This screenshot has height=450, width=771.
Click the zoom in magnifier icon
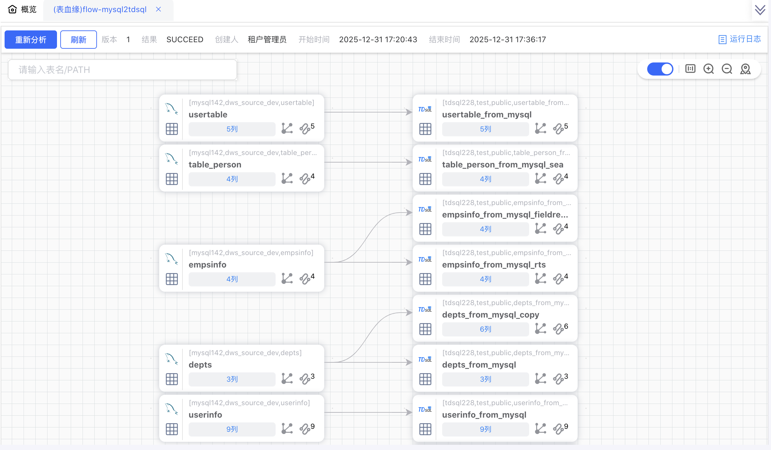tap(708, 69)
